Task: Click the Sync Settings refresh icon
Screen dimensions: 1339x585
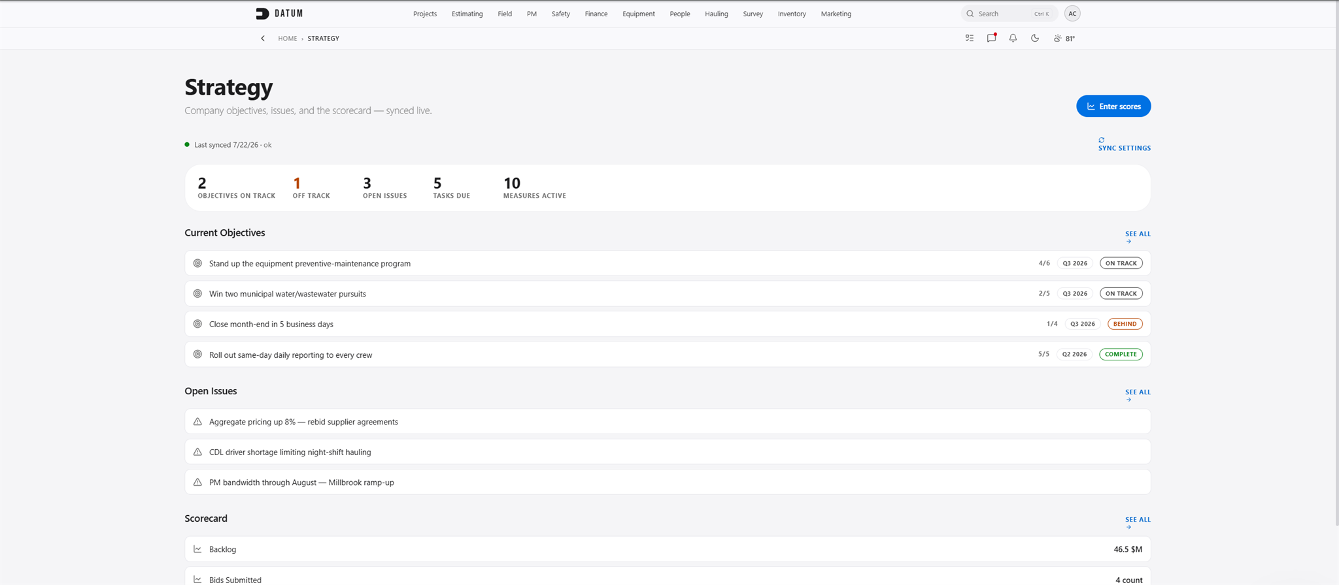Action: (x=1102, y=140)
